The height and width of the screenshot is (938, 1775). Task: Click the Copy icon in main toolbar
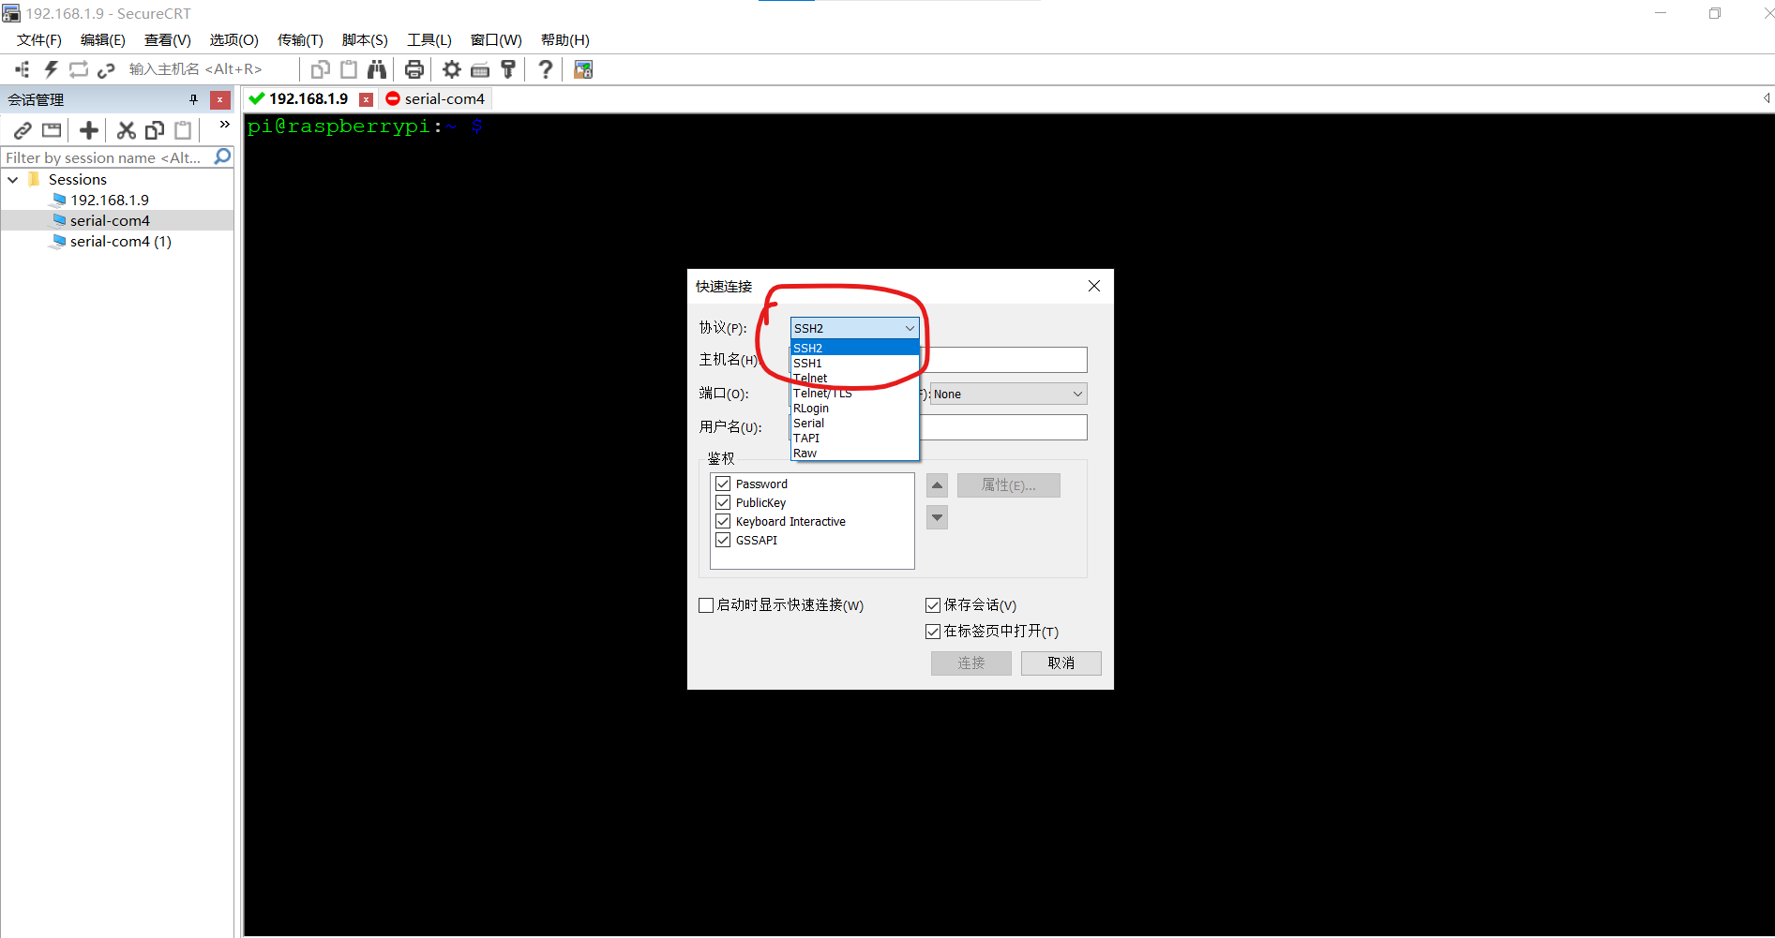click(x=321, y=69)
